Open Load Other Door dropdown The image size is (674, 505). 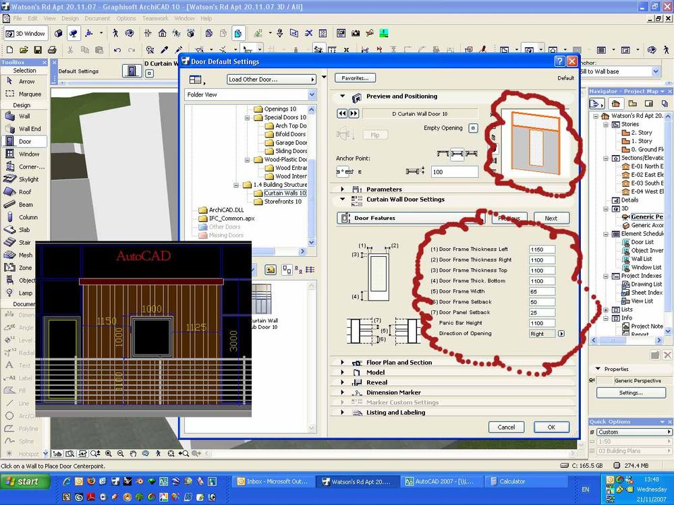tap(272, 80)
